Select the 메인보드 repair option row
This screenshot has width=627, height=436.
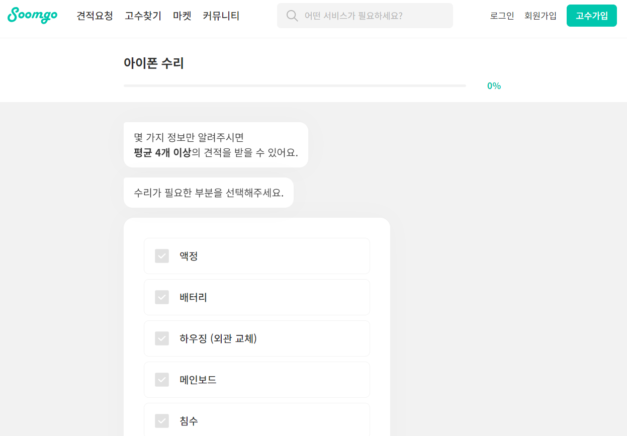point(256,380)
